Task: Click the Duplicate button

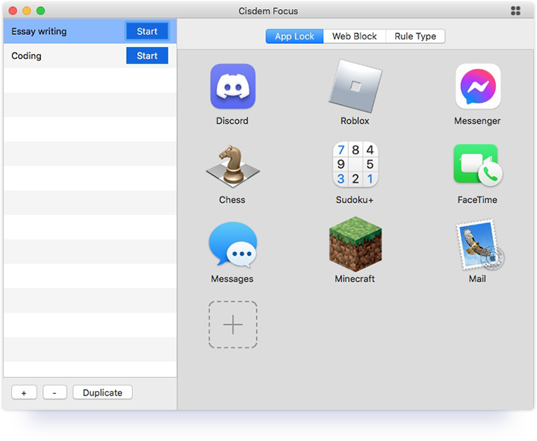Action: pos(102,392)
